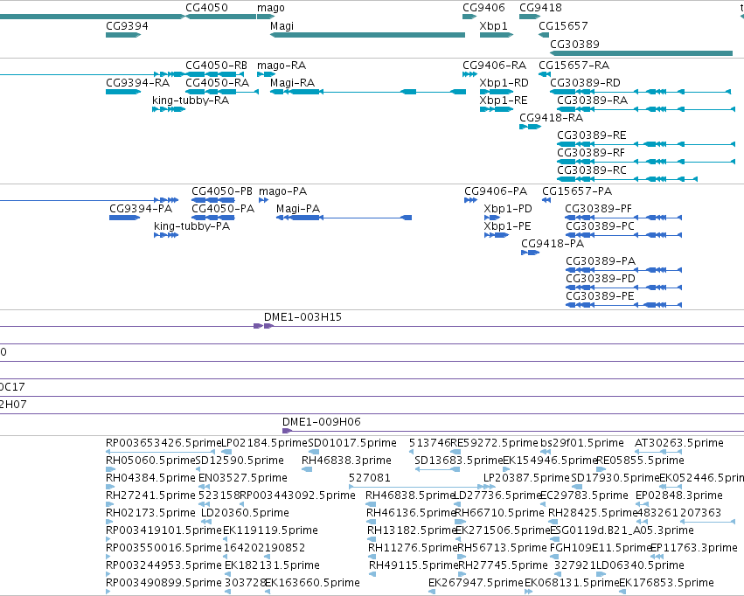Viewport: 744px width, 596px height.
Task: Select the Xbp1-PE protein label
Action: click(x=507, y=226)
